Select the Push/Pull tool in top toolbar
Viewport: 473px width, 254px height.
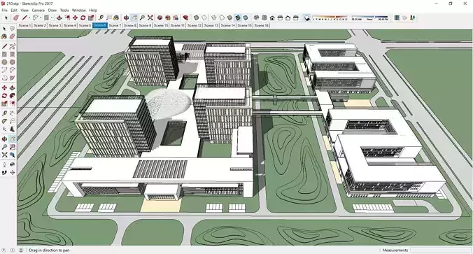(59, 17)
